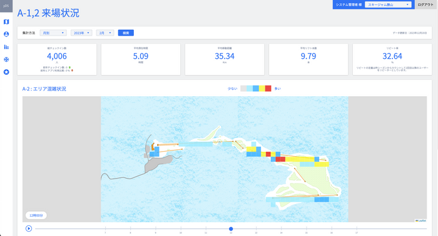
Task: Click the データ更新日 date text
Action: pos(410,33)
